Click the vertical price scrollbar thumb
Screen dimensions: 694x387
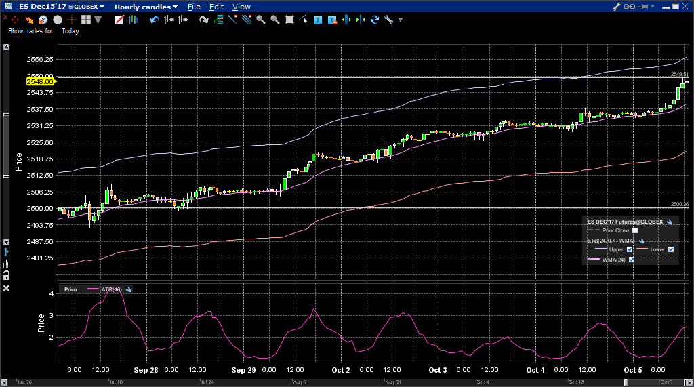click(x=6, y=145)
